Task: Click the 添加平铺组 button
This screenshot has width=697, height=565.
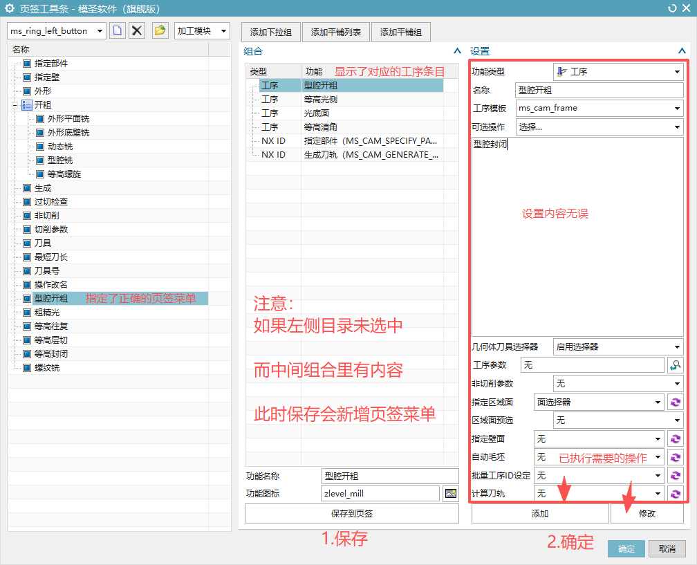Action: 401,32
